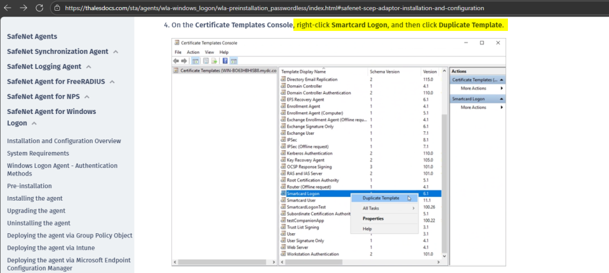
Task: Click the Certificate Templates tree node icon
Action: [176, 70]
